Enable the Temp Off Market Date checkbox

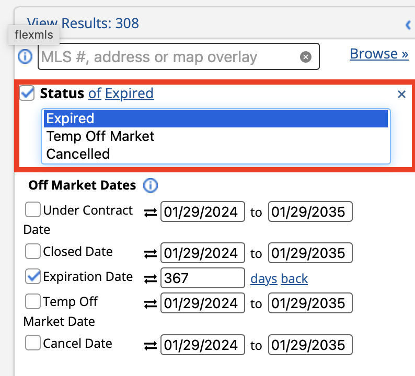[x=33, y=301]
